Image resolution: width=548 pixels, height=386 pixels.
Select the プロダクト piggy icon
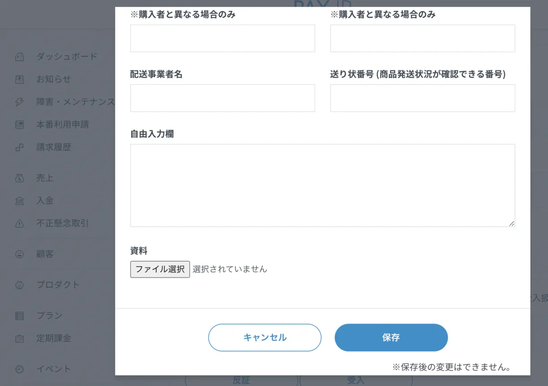click(19, 285)
